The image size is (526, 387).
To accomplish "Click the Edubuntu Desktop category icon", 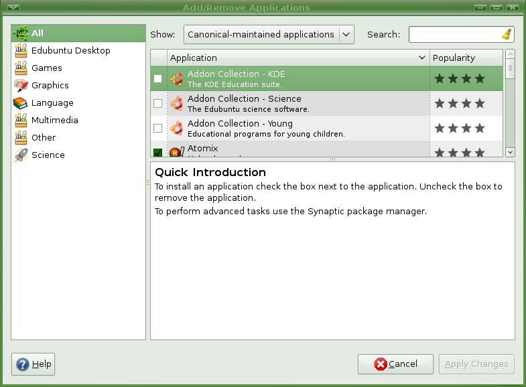I will coord(21,50).
